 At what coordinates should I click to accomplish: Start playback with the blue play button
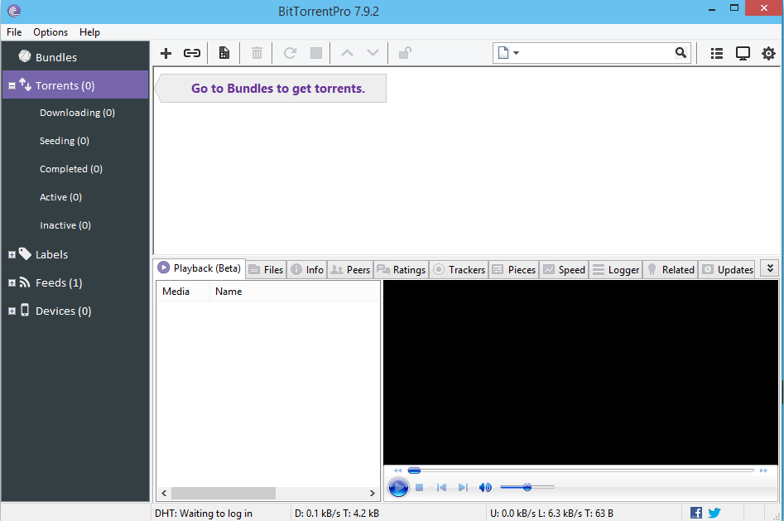tap(398, 487)
